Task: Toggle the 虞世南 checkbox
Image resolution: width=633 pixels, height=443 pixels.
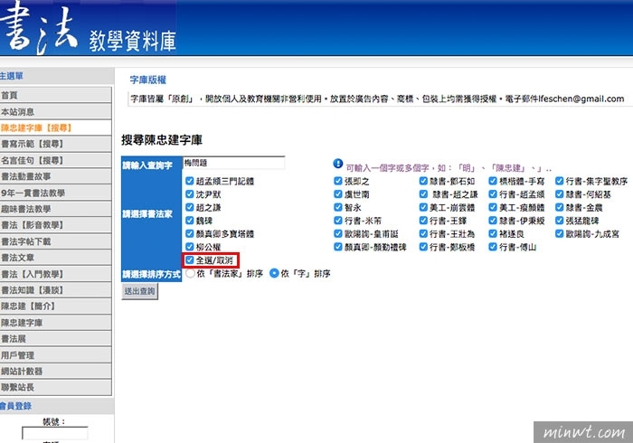Action: [x=338, y=193]
